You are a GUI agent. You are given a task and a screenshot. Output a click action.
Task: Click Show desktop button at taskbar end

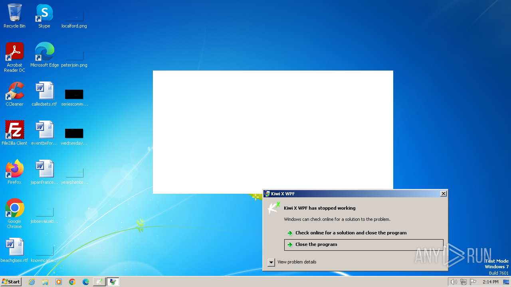[507, 282]
